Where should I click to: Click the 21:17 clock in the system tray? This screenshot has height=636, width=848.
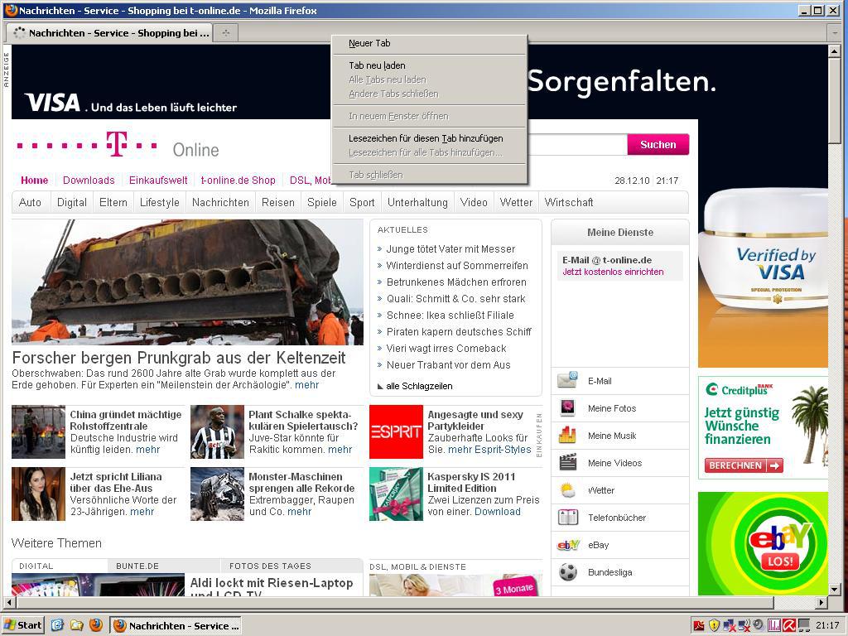tap(827, 626)
